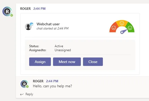Click the message 'Hello, can you help me?'

[x=52, y=86]
